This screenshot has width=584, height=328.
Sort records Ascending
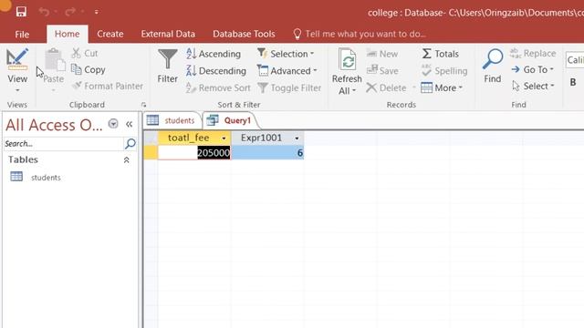(214, 54)
